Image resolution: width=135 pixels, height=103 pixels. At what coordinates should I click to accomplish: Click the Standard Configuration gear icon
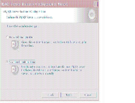[15, 70]
